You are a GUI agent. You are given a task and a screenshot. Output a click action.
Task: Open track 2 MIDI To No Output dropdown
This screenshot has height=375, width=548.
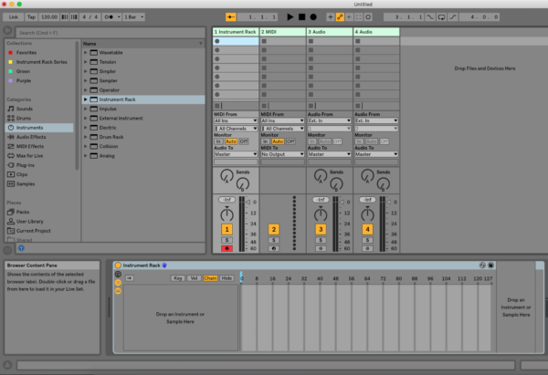click(282, 154)
